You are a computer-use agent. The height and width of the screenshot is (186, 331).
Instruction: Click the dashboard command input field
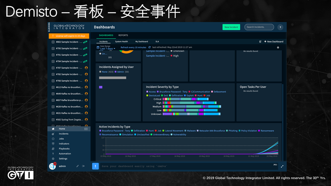pyautogui.click(x=189, y=166)
